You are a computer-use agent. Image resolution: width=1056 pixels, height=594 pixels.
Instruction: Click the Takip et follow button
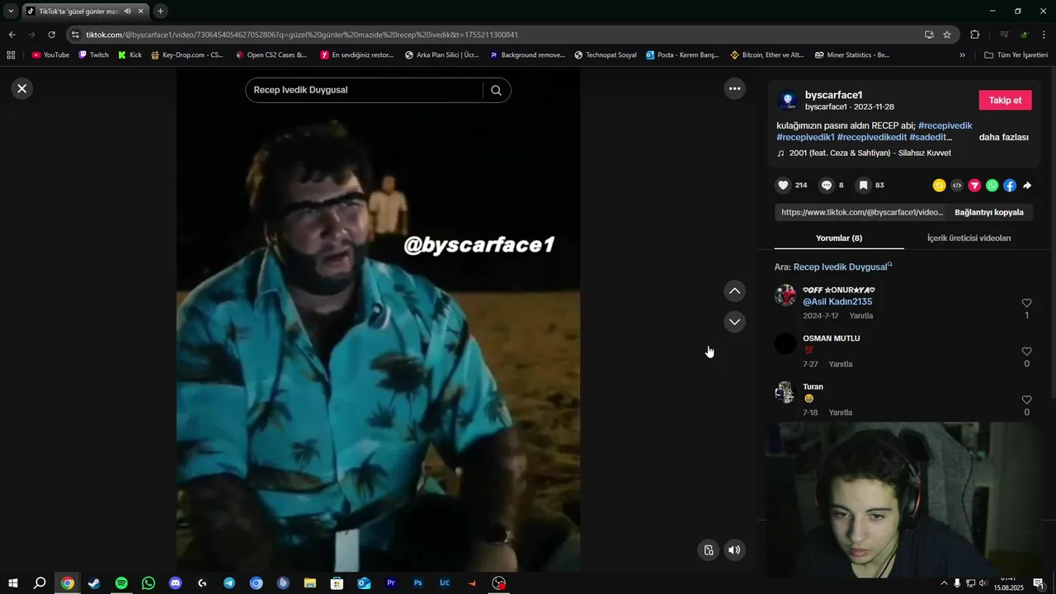click(1005, 101)
